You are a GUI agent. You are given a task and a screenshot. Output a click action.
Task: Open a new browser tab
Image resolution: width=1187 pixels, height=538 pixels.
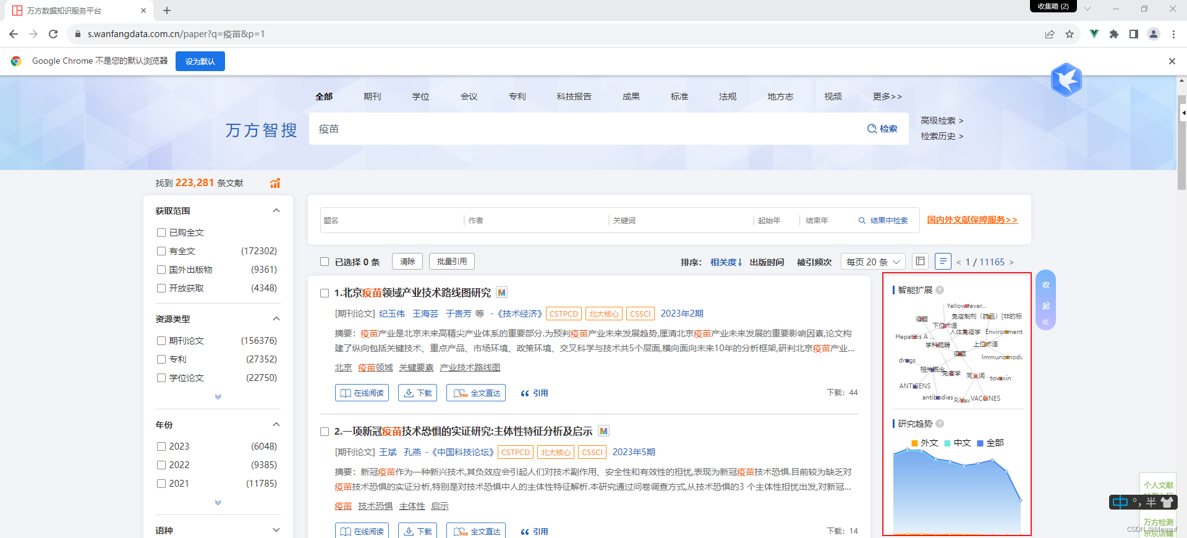167,11
